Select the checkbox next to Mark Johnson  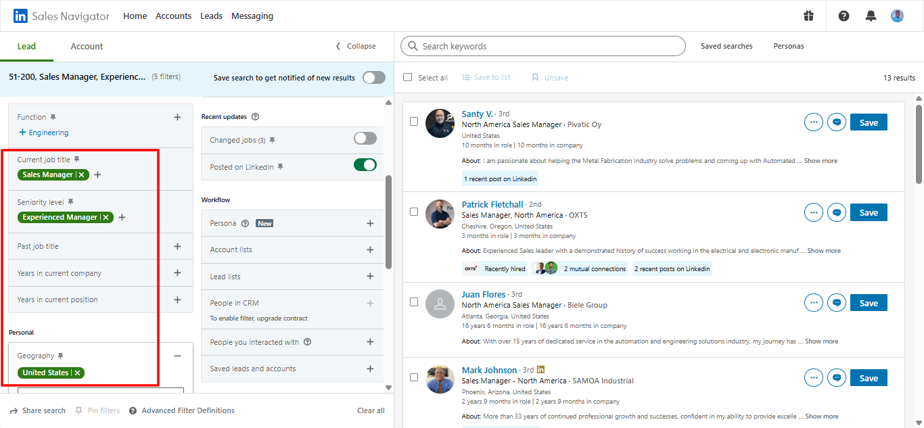(x=414, y=377)
